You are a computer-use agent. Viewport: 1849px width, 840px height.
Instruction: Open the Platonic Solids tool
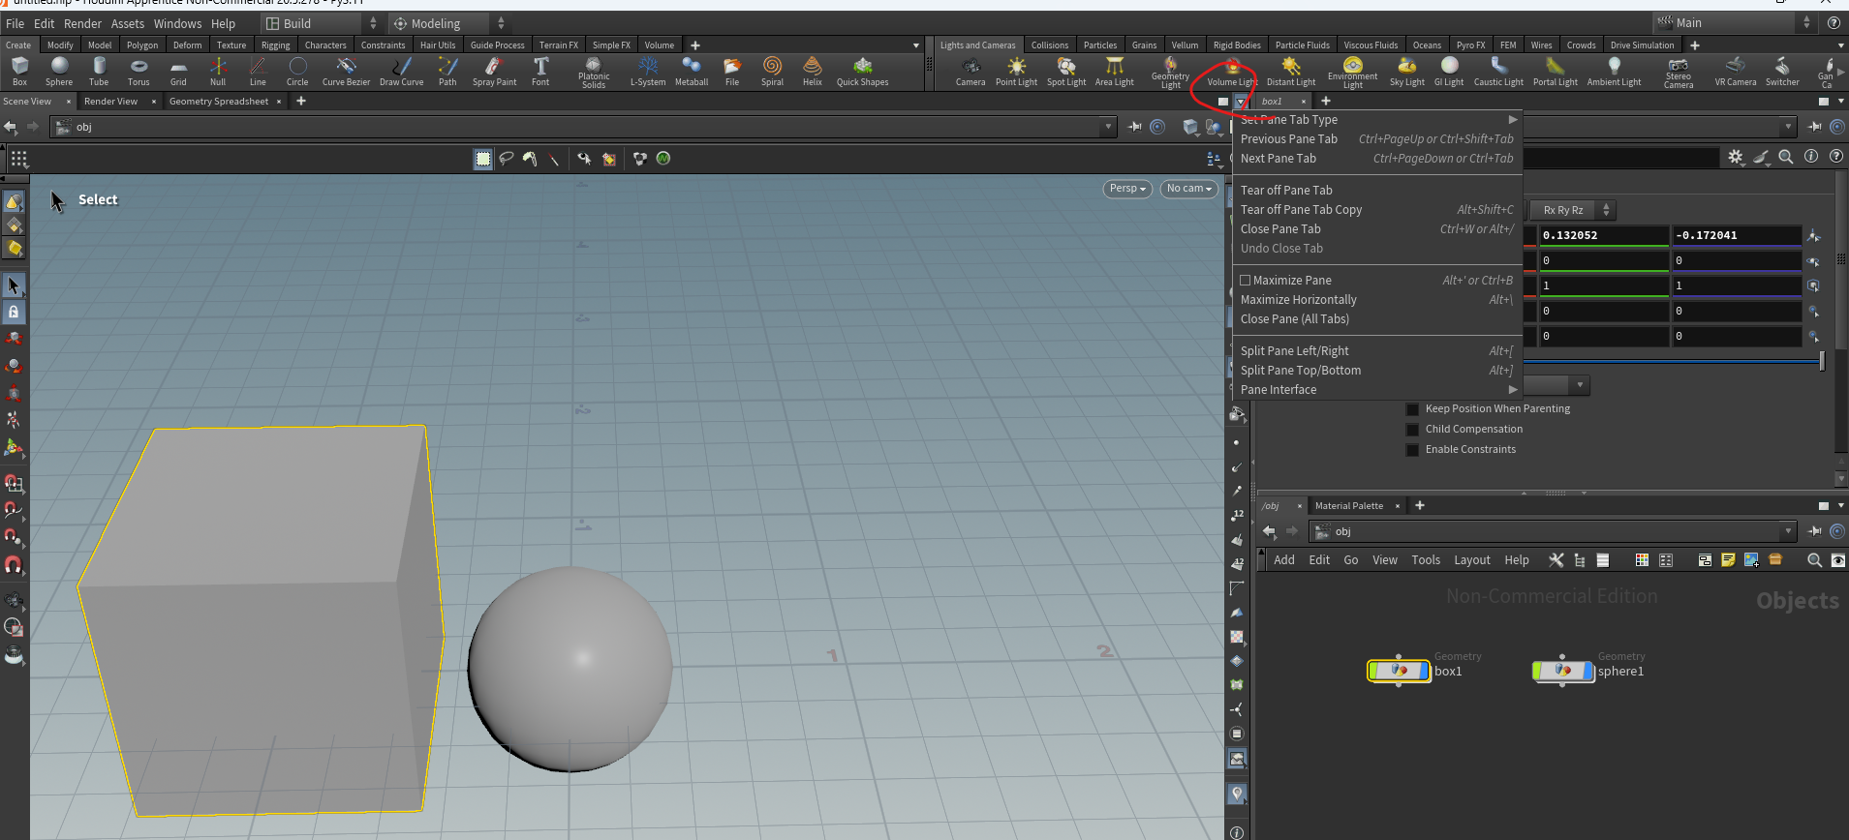click(594, 72)
